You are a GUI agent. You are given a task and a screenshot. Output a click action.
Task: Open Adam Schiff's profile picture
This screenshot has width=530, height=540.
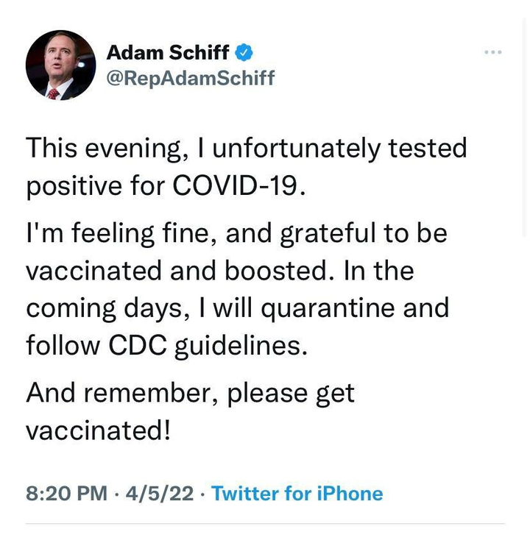(60, 65)
